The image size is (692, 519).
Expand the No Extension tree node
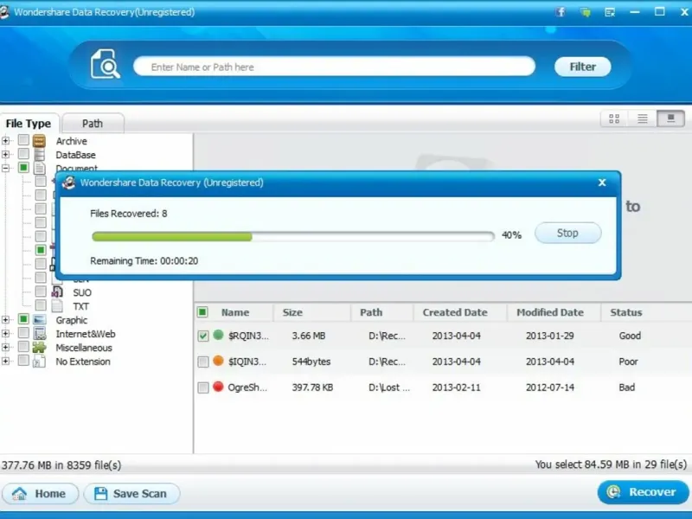tap(5, 361)
